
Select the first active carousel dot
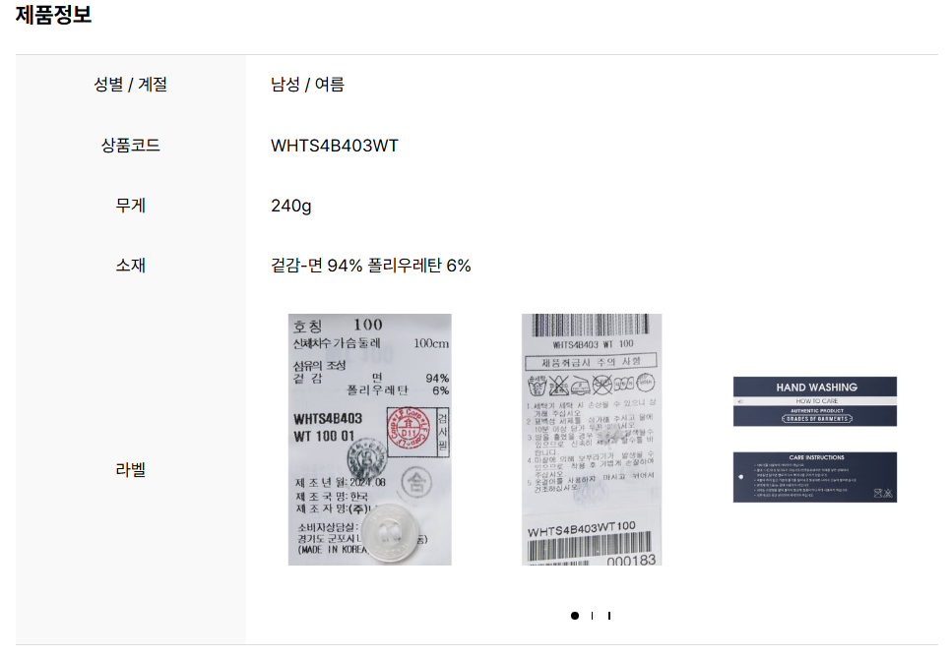[x=574, y=616]
